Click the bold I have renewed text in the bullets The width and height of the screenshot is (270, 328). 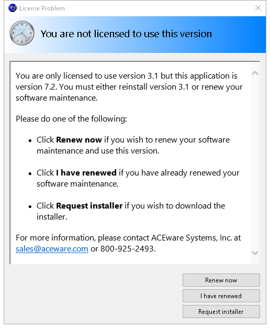(x=86, y=173)
